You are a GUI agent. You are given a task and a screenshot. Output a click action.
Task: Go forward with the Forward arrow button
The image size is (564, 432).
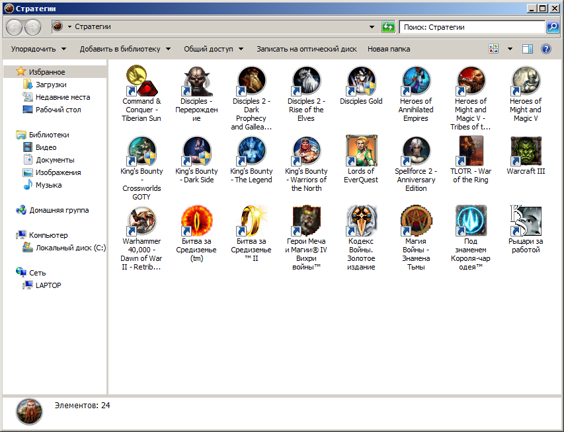33,27
